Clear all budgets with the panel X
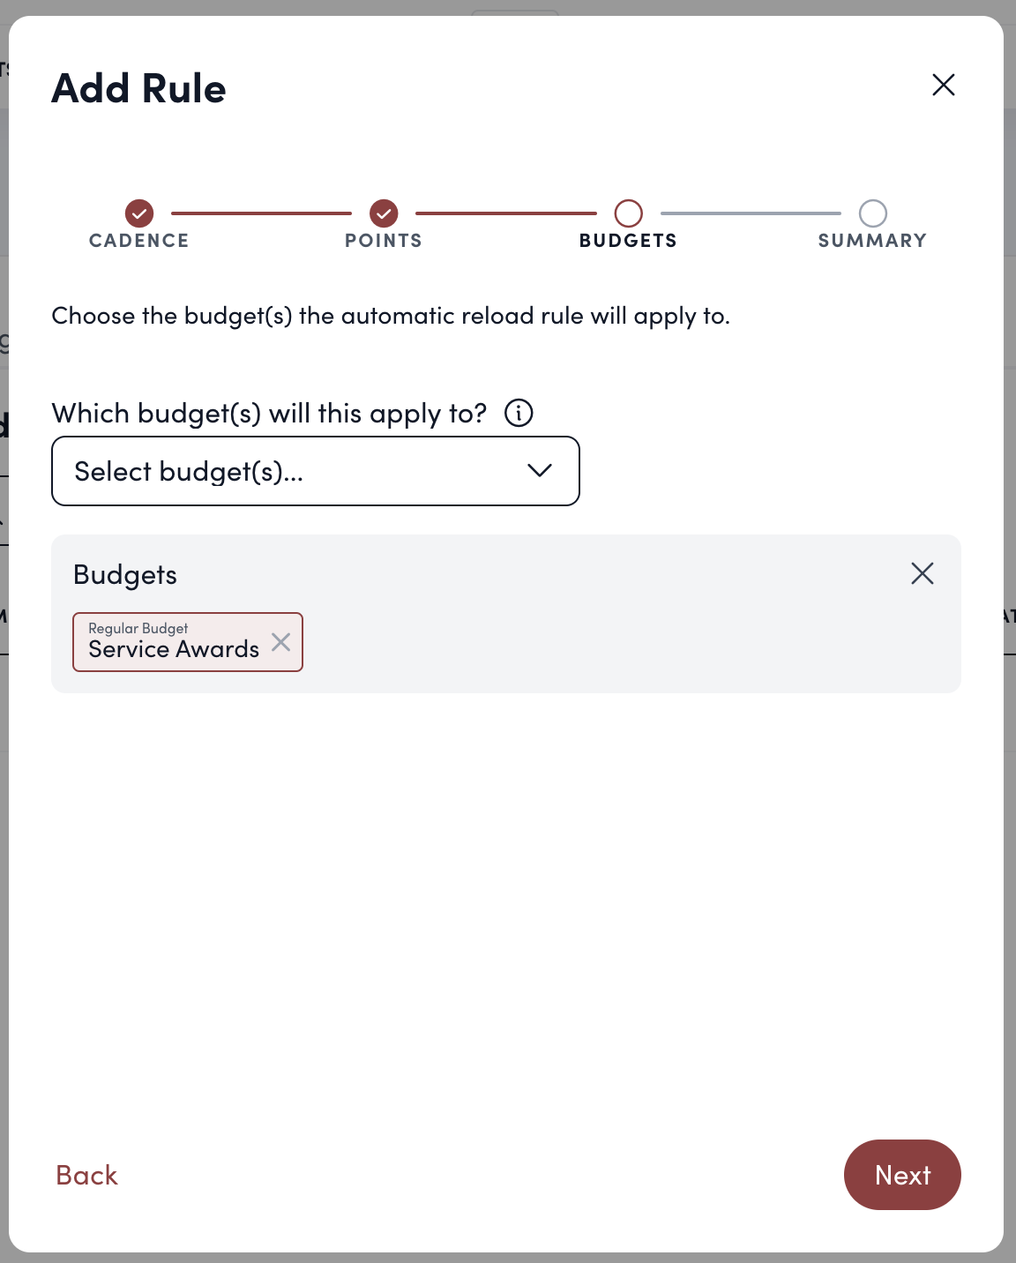This screenshot has width=1016, height=1263. coord(923,573)
